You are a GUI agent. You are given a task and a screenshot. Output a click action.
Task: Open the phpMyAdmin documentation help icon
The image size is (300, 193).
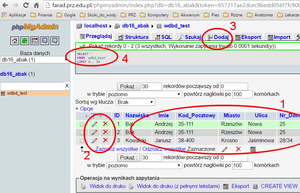coord(45,41)
